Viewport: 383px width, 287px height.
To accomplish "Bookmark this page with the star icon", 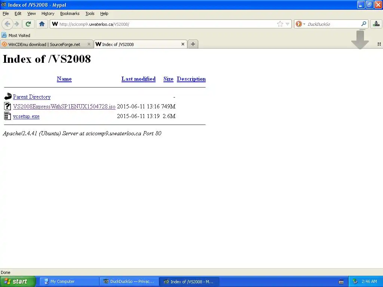I will tap(280, 24).
